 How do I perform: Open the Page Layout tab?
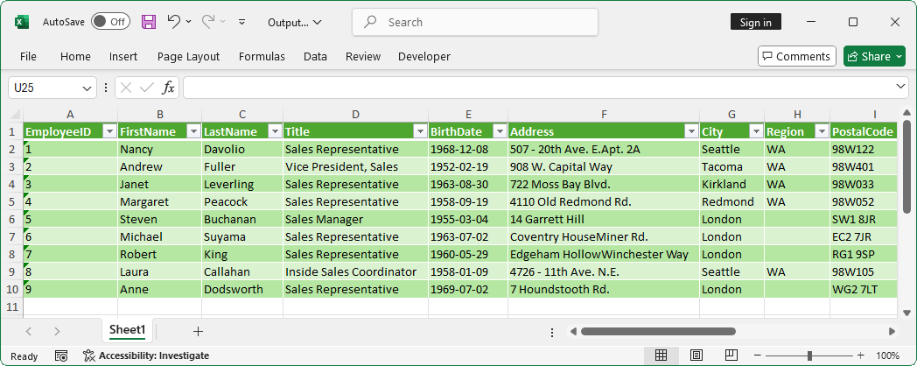tap(188, 56)
